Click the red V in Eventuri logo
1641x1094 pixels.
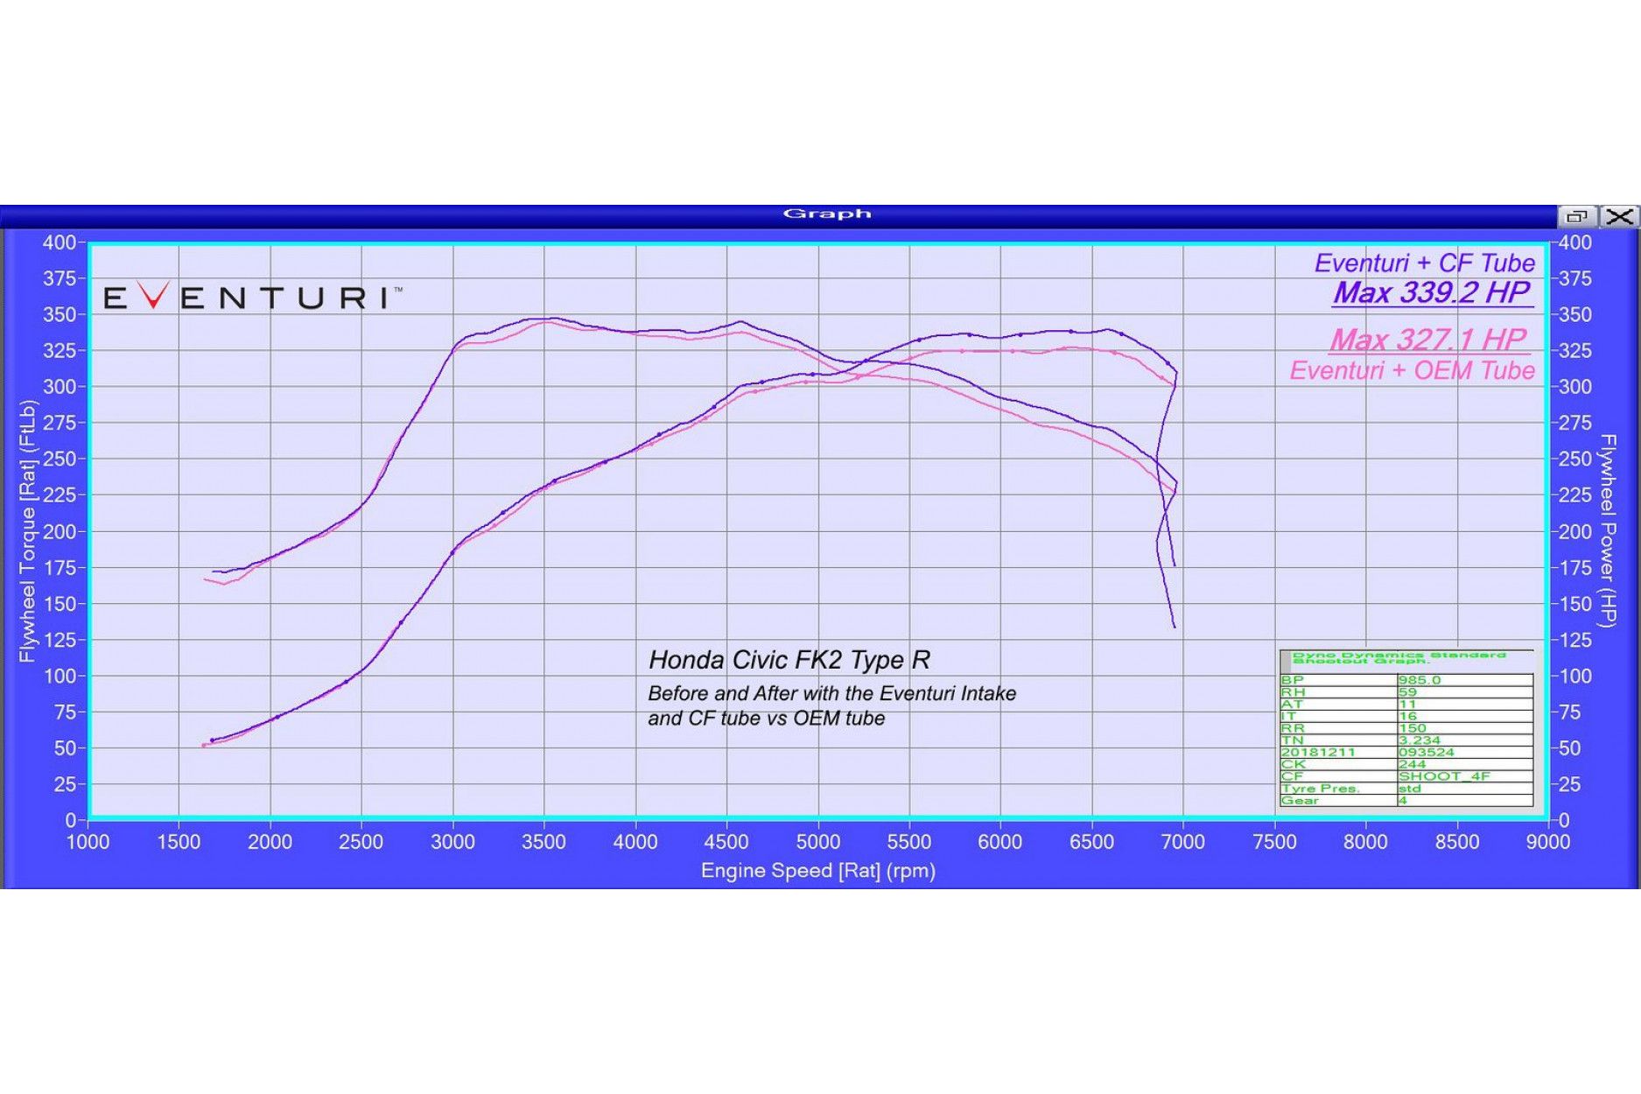pyautogui.click(x=154, y=296)
